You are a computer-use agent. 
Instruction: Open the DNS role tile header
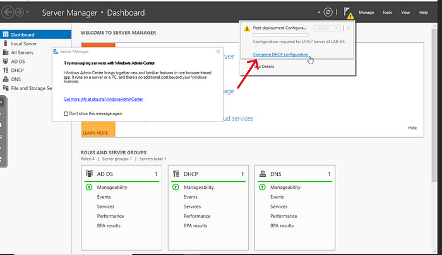pyautogui.click(x=295, y=174)
